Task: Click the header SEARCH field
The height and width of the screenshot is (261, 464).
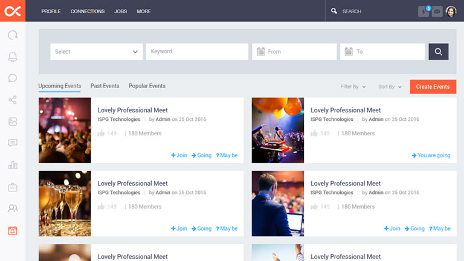Action: pos(352,11)
